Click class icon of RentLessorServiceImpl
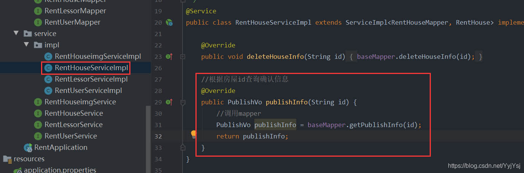The height and width of the screenshot is (173, 524). 48,79
